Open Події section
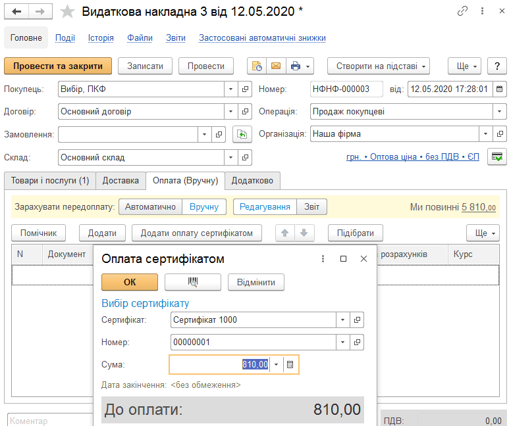This screenshot has height=426, width=509. click(x=65, y=38)
